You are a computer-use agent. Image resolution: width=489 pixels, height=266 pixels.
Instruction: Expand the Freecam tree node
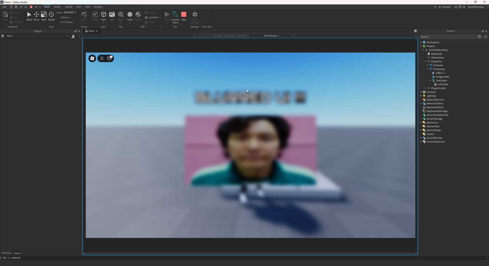tap(428, 65)
